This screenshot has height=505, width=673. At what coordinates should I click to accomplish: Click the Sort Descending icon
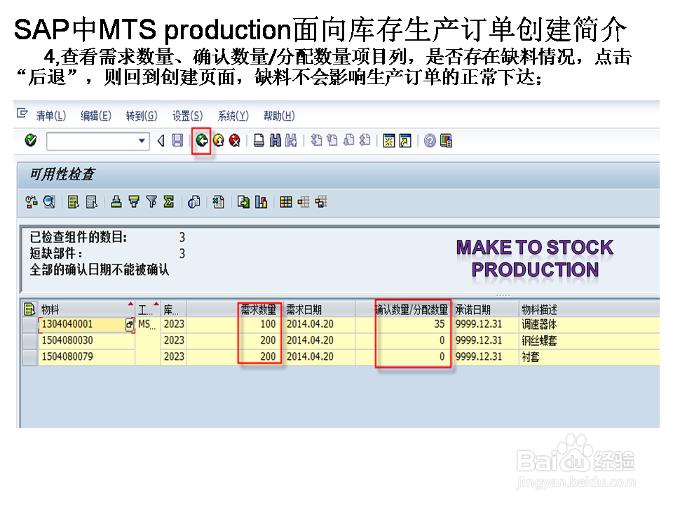pyautogui.click(x=134, y=201)
